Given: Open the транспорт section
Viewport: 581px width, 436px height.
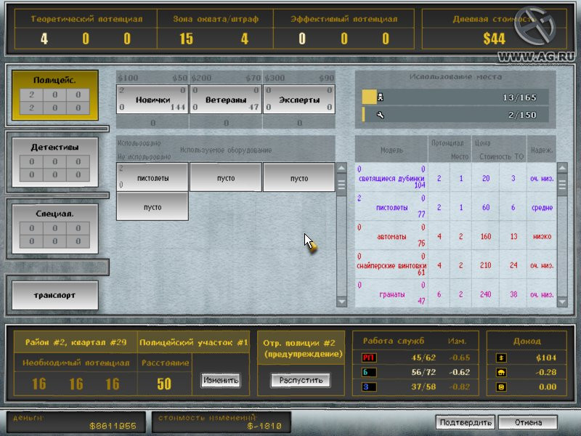Looking at the screenshot, I should [x=55, y=295].
